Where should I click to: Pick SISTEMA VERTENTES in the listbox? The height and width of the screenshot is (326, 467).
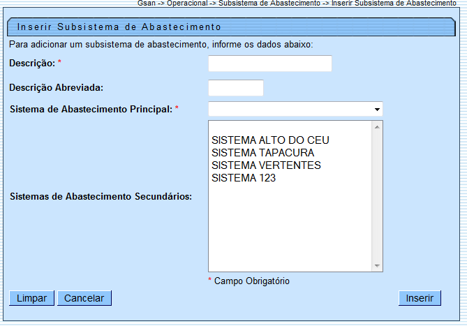(x=266, y=165)
